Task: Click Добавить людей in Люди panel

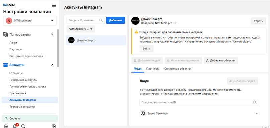Action: pyautogui.click(x=243, y=81)
